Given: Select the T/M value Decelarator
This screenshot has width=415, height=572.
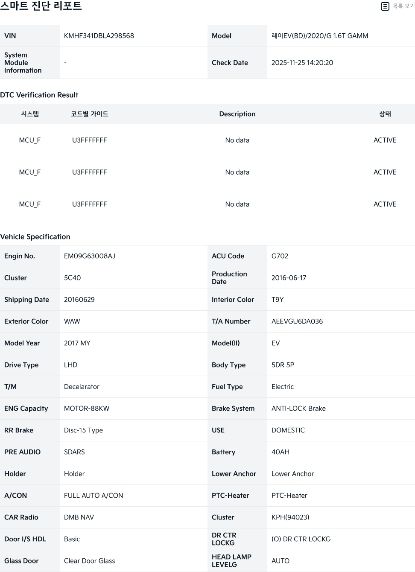Looking at the screenshot, I should click(82, 387).
